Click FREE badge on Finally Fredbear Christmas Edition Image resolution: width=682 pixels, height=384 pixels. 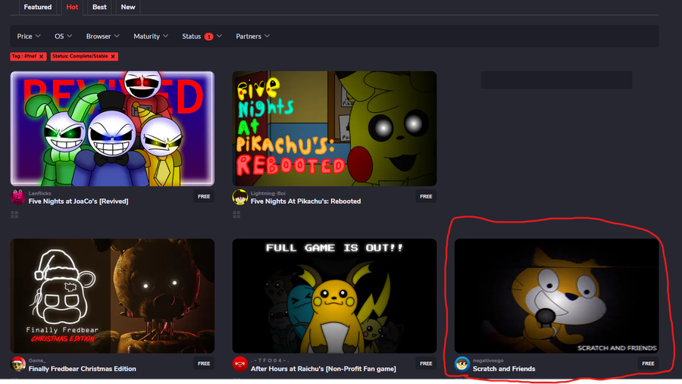(x=204, y=364)
